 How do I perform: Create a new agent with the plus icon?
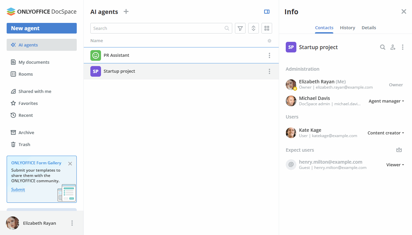point(126,11)
